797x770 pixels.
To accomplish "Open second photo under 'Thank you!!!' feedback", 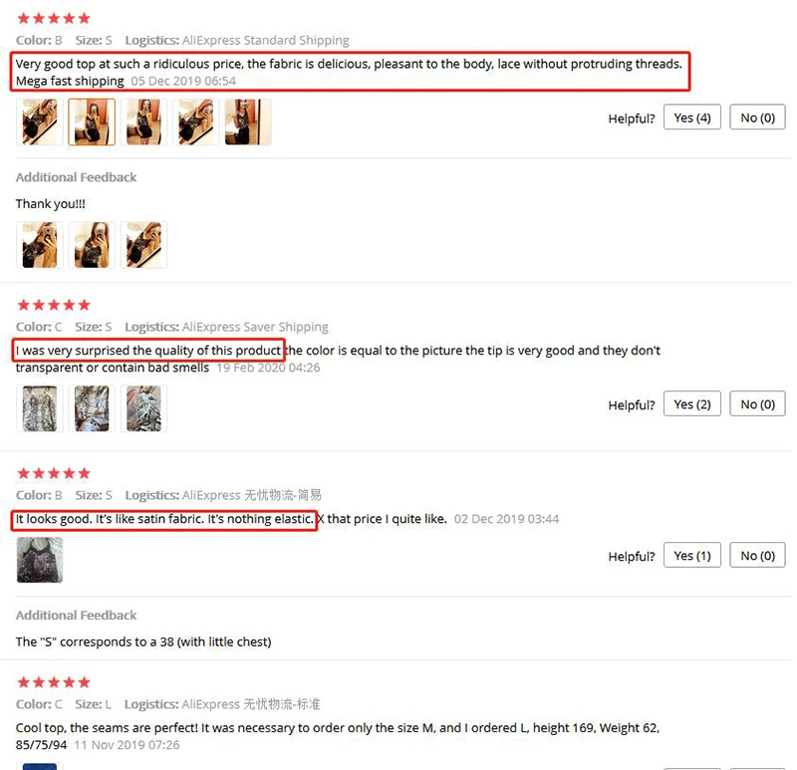I will 92,245.
